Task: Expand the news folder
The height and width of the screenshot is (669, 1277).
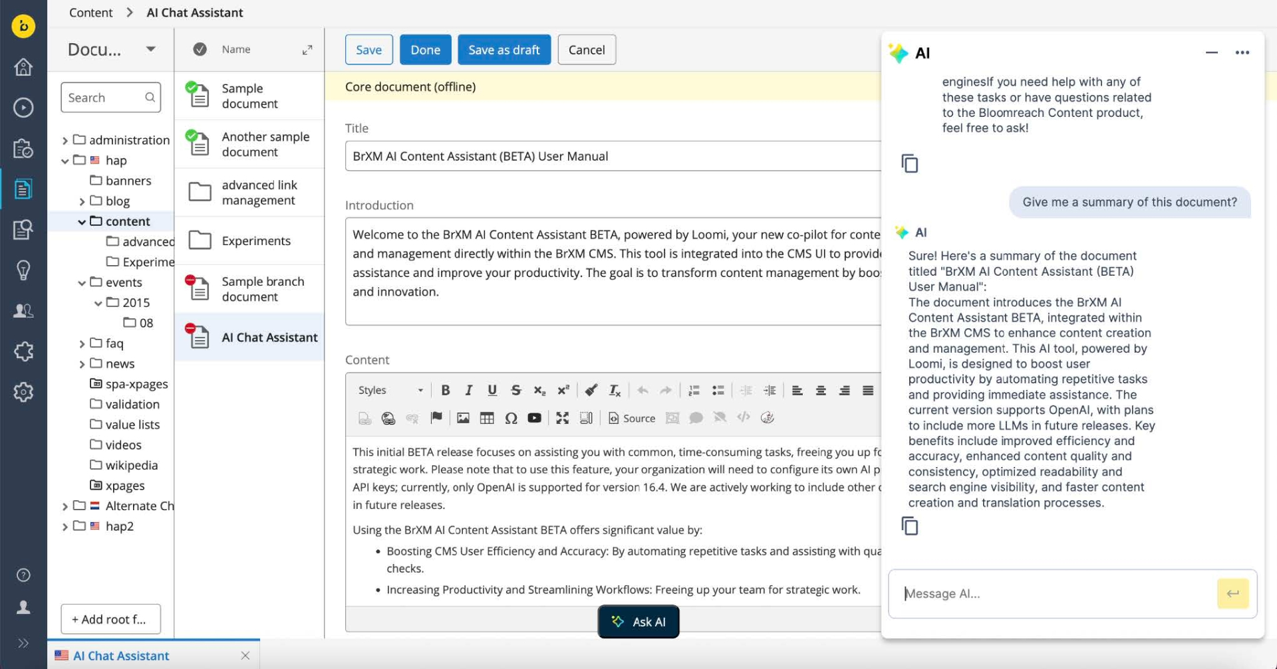Action: coord(82,364)
